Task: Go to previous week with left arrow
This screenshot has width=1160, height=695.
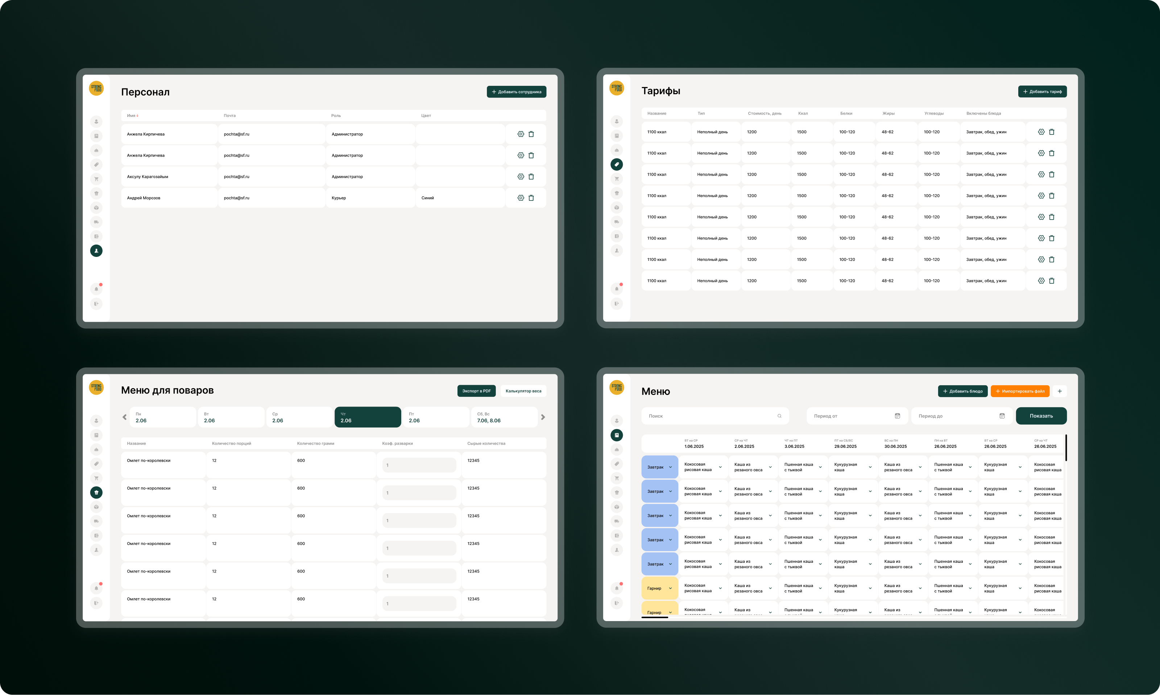Action: click(124, 417)
